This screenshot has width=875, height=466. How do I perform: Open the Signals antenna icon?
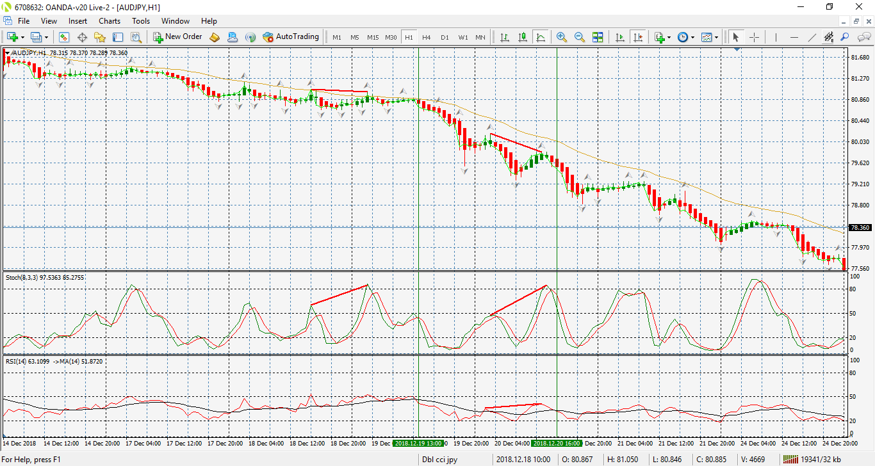pyautogui.click(x=250, y=37)
